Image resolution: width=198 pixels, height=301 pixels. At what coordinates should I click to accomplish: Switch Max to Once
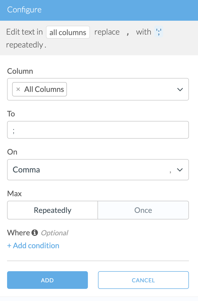click(x=143, y=210)
